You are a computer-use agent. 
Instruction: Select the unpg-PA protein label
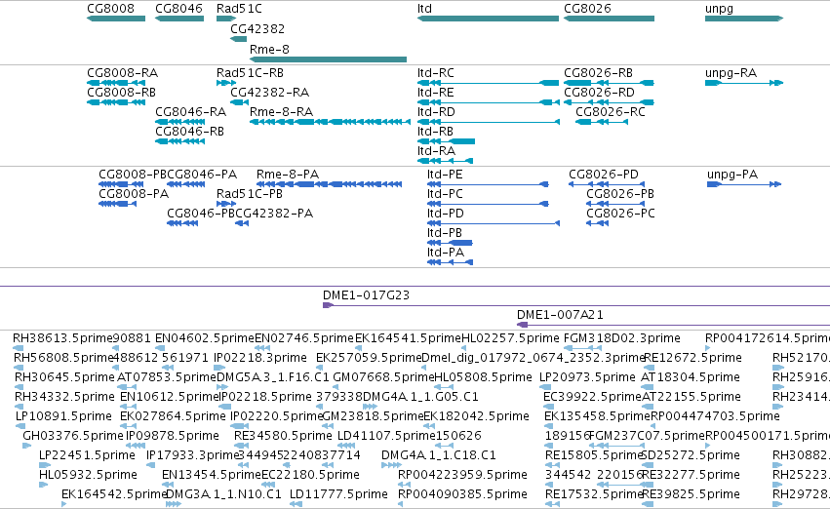(x=732, y=175)
